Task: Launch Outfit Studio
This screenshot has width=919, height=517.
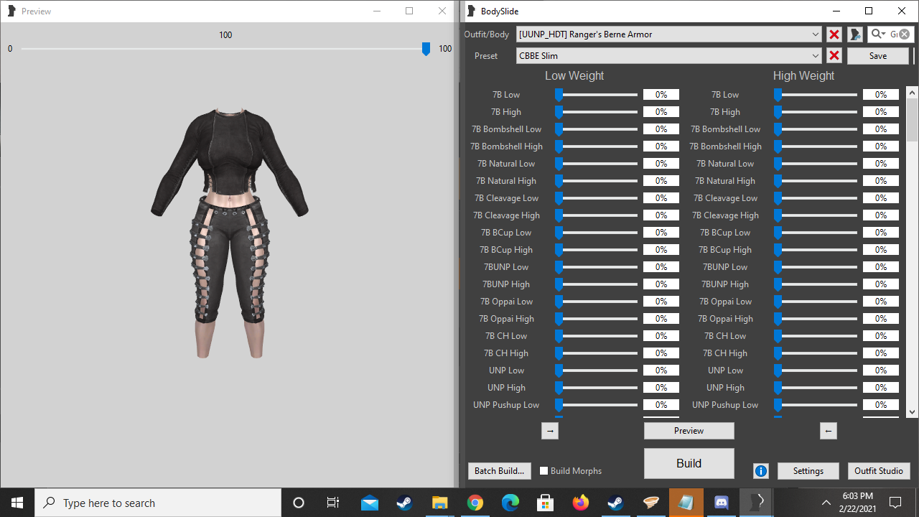Action: [879, 470]
